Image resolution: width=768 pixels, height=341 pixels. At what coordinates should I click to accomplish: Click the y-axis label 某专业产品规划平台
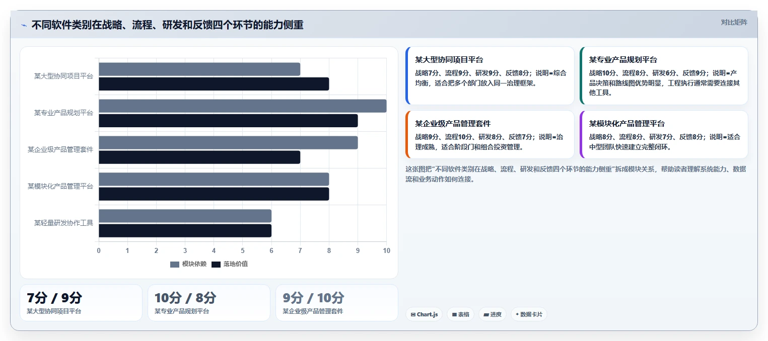pyautogui.click(x=63, y=113)
